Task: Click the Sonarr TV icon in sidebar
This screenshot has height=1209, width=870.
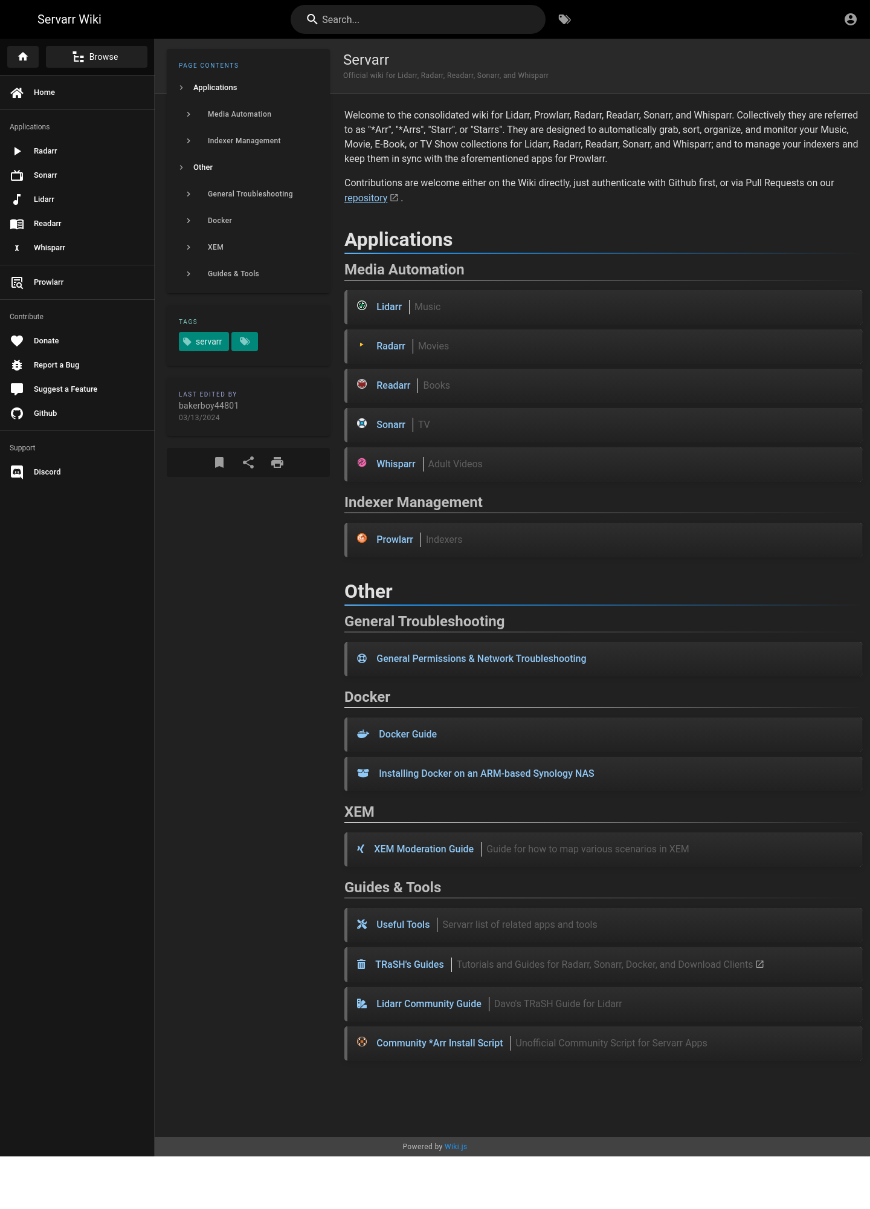Action: [x=17, y=175]
